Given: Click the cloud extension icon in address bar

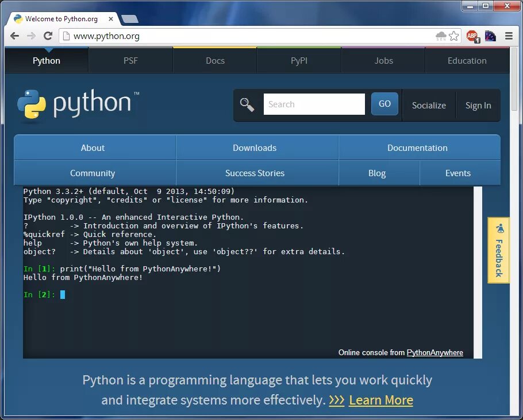Looking at the screenshot, I should tap(441, 36).
